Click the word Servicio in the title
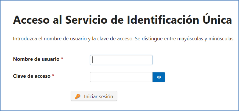239x111 pixels. [x=86, y=20]
